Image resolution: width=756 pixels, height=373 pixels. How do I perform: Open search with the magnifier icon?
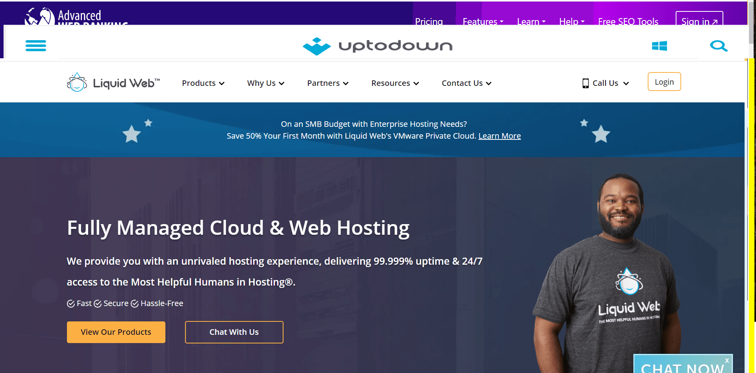tap(719, 46)
